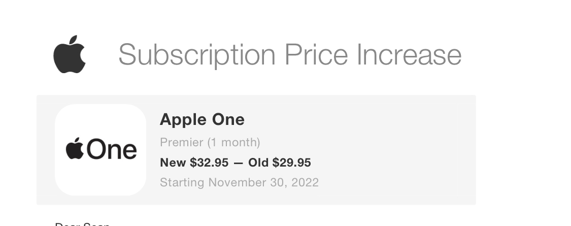The width and height of the screenshot is (571, 226).
Task: Click the small Apple glyph inside the One tile
Action: 75,148
